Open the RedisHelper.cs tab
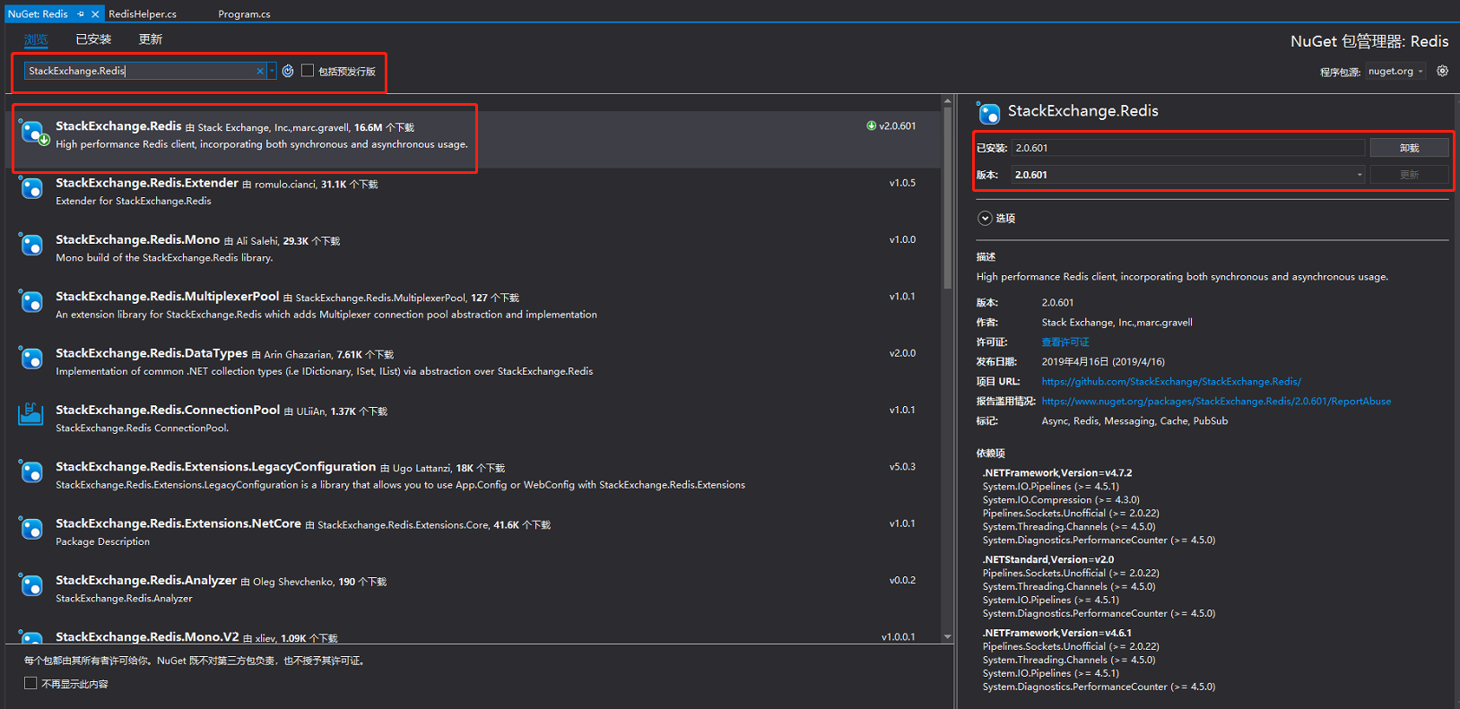This screenshot has width=1460, height=709. pyautogui.click(x=143, y=14)
